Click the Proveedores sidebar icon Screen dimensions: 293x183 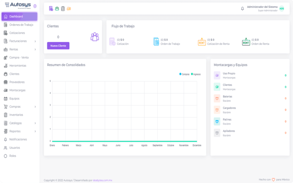click(6, 82)
